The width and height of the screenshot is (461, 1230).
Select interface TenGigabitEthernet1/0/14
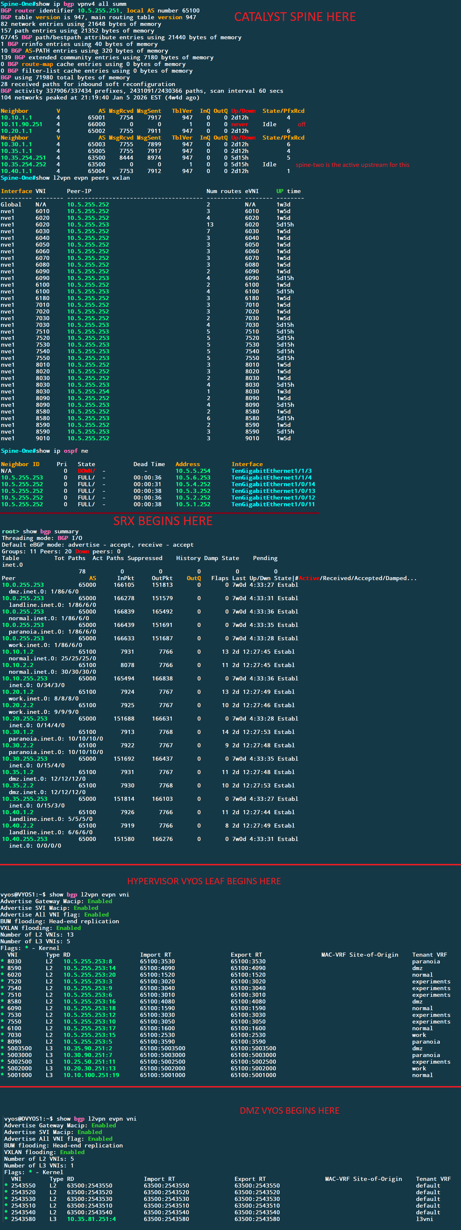point(273,484)
